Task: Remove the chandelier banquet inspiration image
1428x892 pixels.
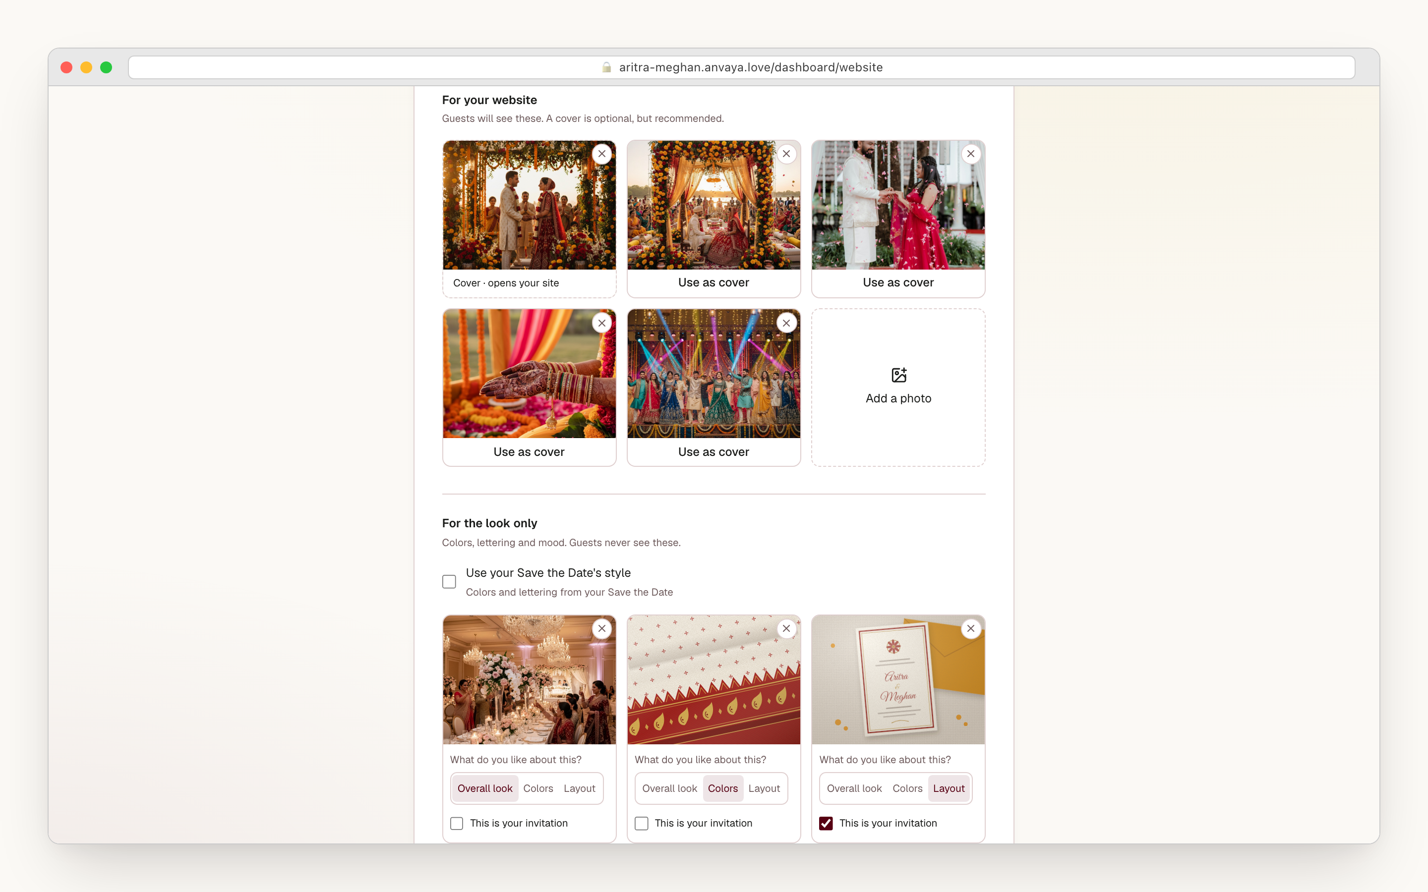Action: click(601, 629)
